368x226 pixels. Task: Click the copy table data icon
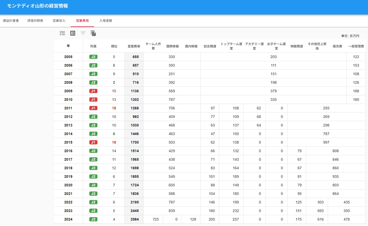pos(93,33)
